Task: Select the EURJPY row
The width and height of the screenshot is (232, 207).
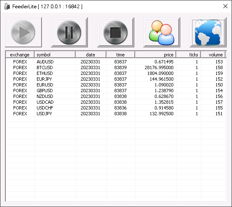Action: (116, 79)
